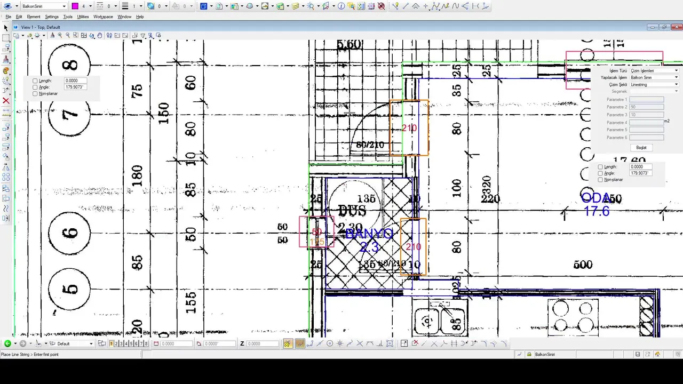Screen dimensions: 683x384
Task: Open the Çizim Şekli Linestring dropdown
Action: click(654, 84)
